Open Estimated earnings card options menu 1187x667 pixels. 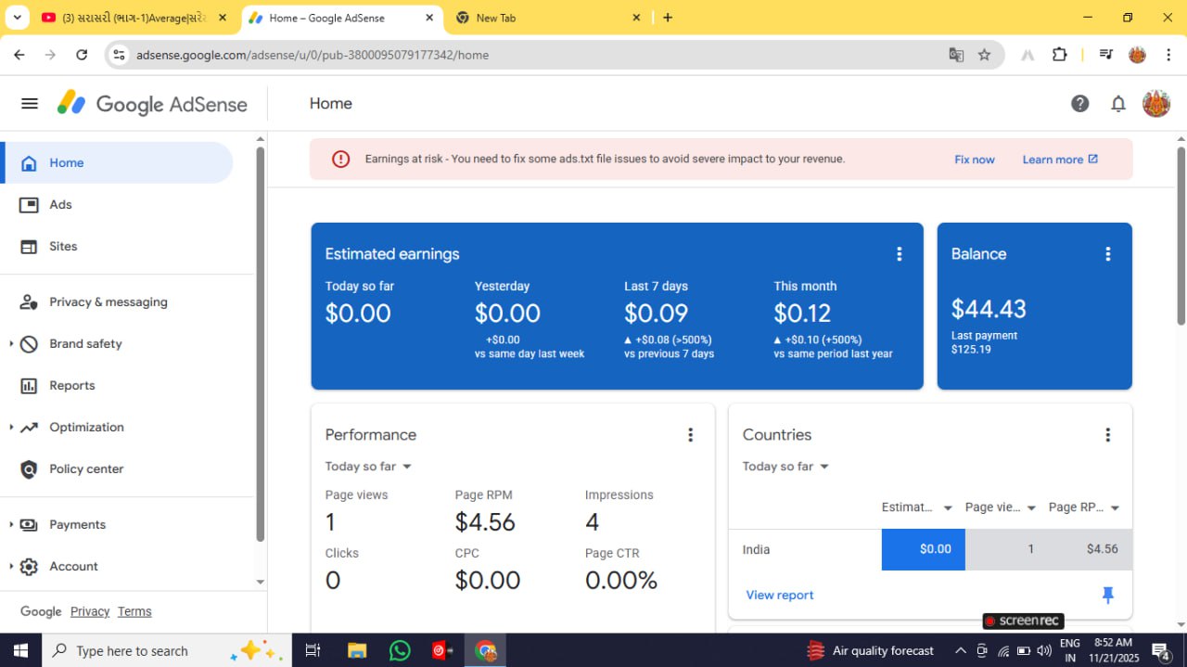[899, 254]
